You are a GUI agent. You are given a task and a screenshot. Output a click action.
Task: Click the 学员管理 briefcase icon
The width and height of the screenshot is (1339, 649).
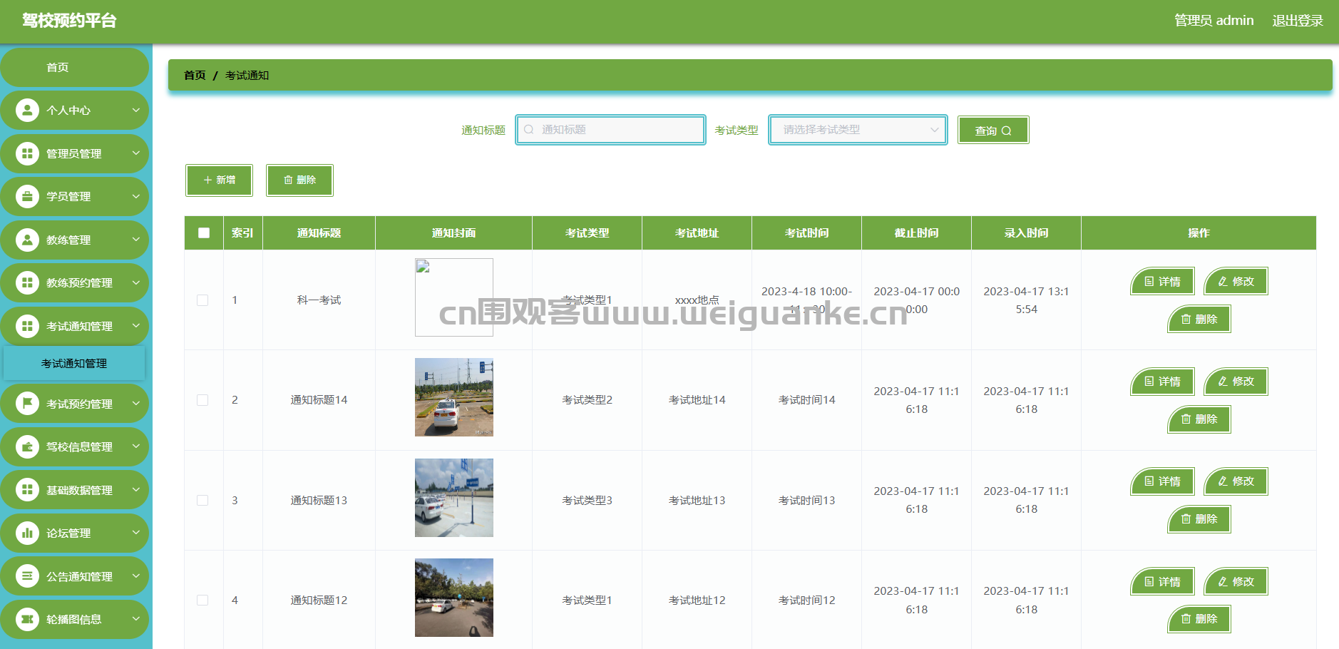click(27, 196)
